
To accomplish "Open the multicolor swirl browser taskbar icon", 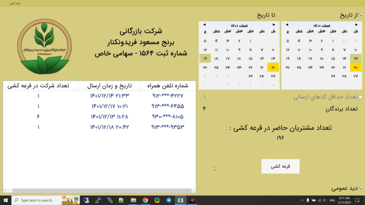I will tap(157, 200).
